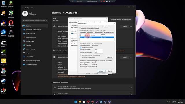Open Accesibilidad settings category
This screenshot has height=104, width=185.
point(35,57)
